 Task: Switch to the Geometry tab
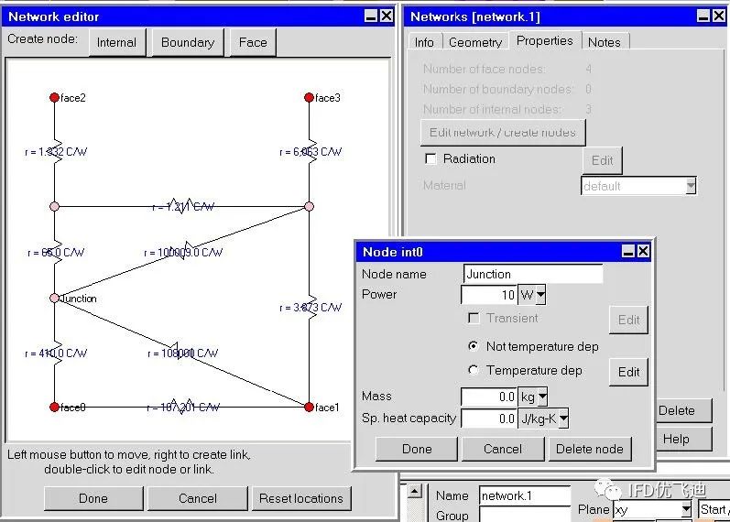[x=475, y=42]
